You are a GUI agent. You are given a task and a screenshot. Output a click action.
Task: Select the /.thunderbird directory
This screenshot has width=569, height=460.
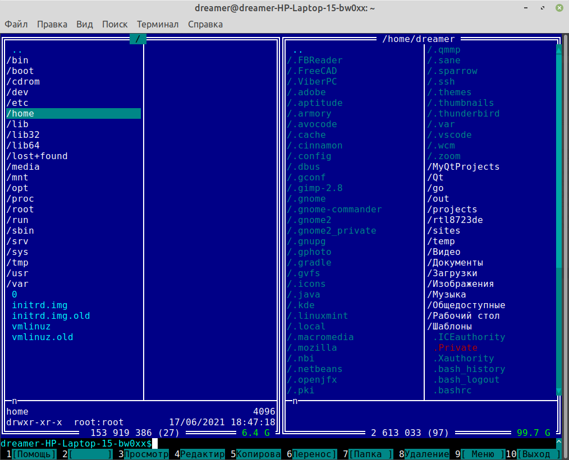click(x=464, y=113)
